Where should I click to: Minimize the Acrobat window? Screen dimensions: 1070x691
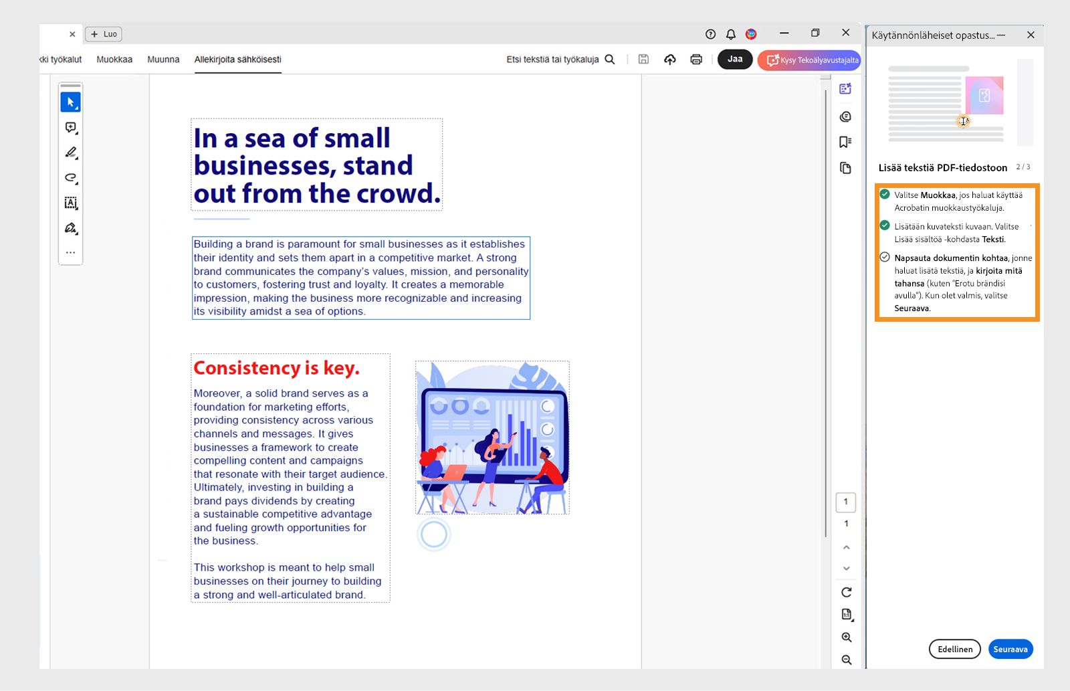click(784, 33)
